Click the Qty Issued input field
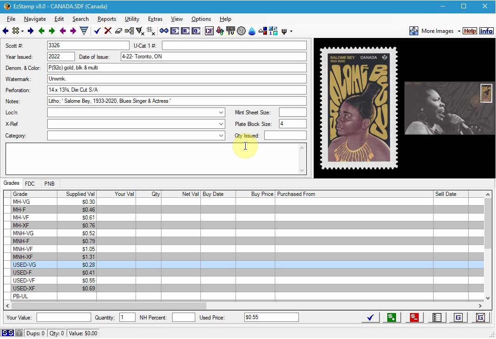The image size is (496, 339). [285, 136]
